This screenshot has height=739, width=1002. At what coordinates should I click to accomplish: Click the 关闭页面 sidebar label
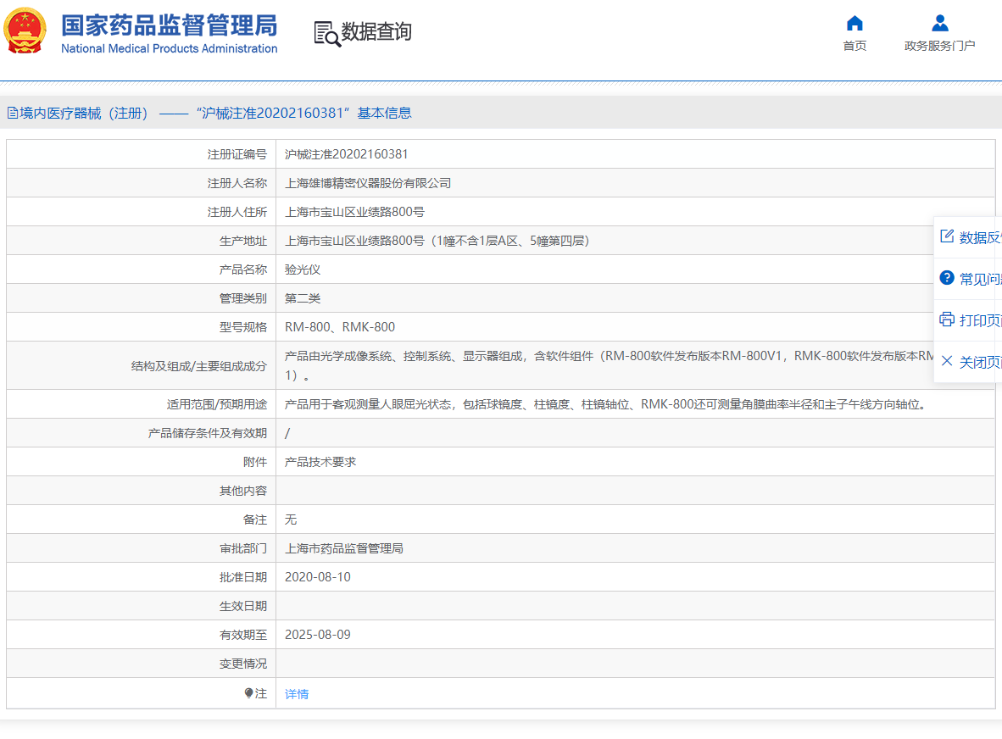click(x=980, y=362)
